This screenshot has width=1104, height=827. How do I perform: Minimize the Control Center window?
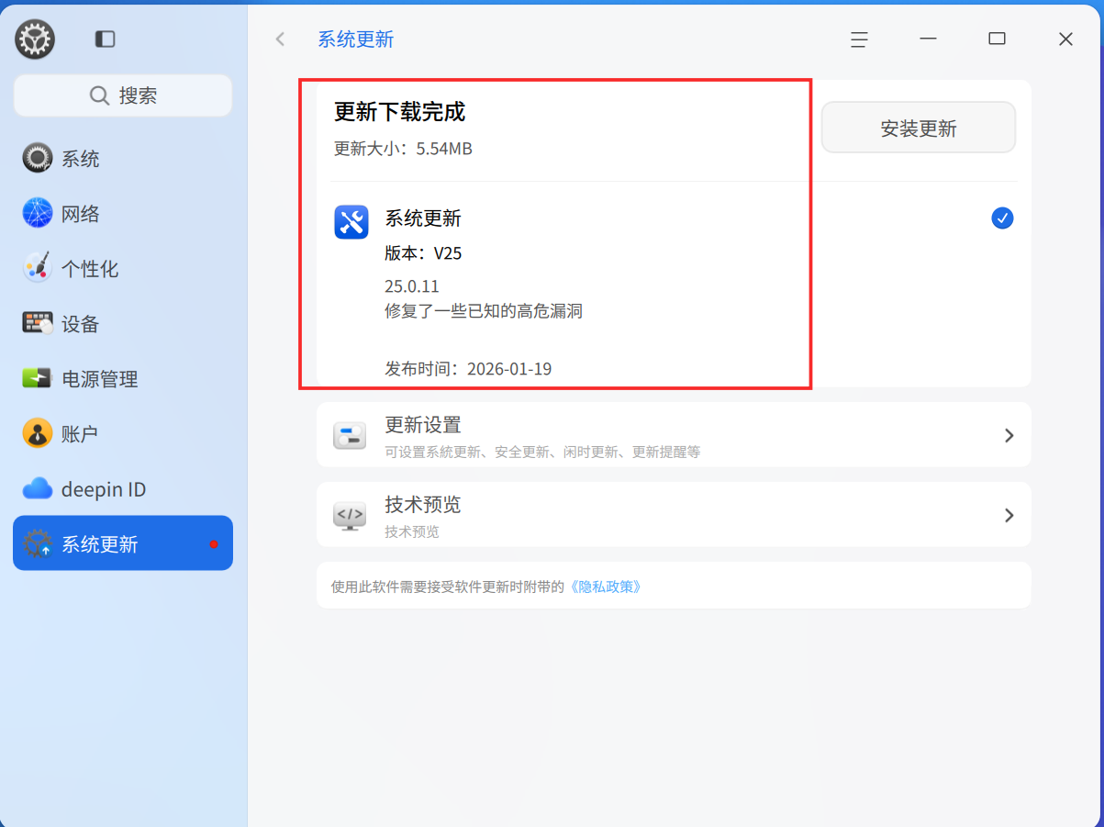click(929, 39)
